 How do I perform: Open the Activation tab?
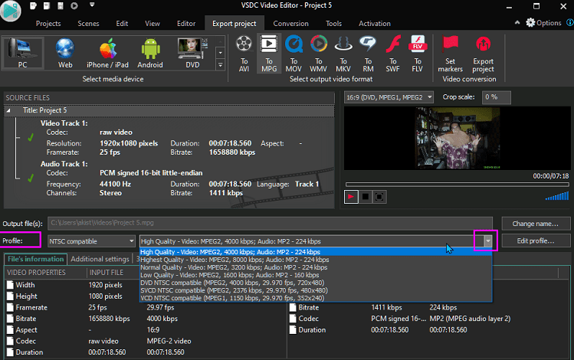[375, 24]
